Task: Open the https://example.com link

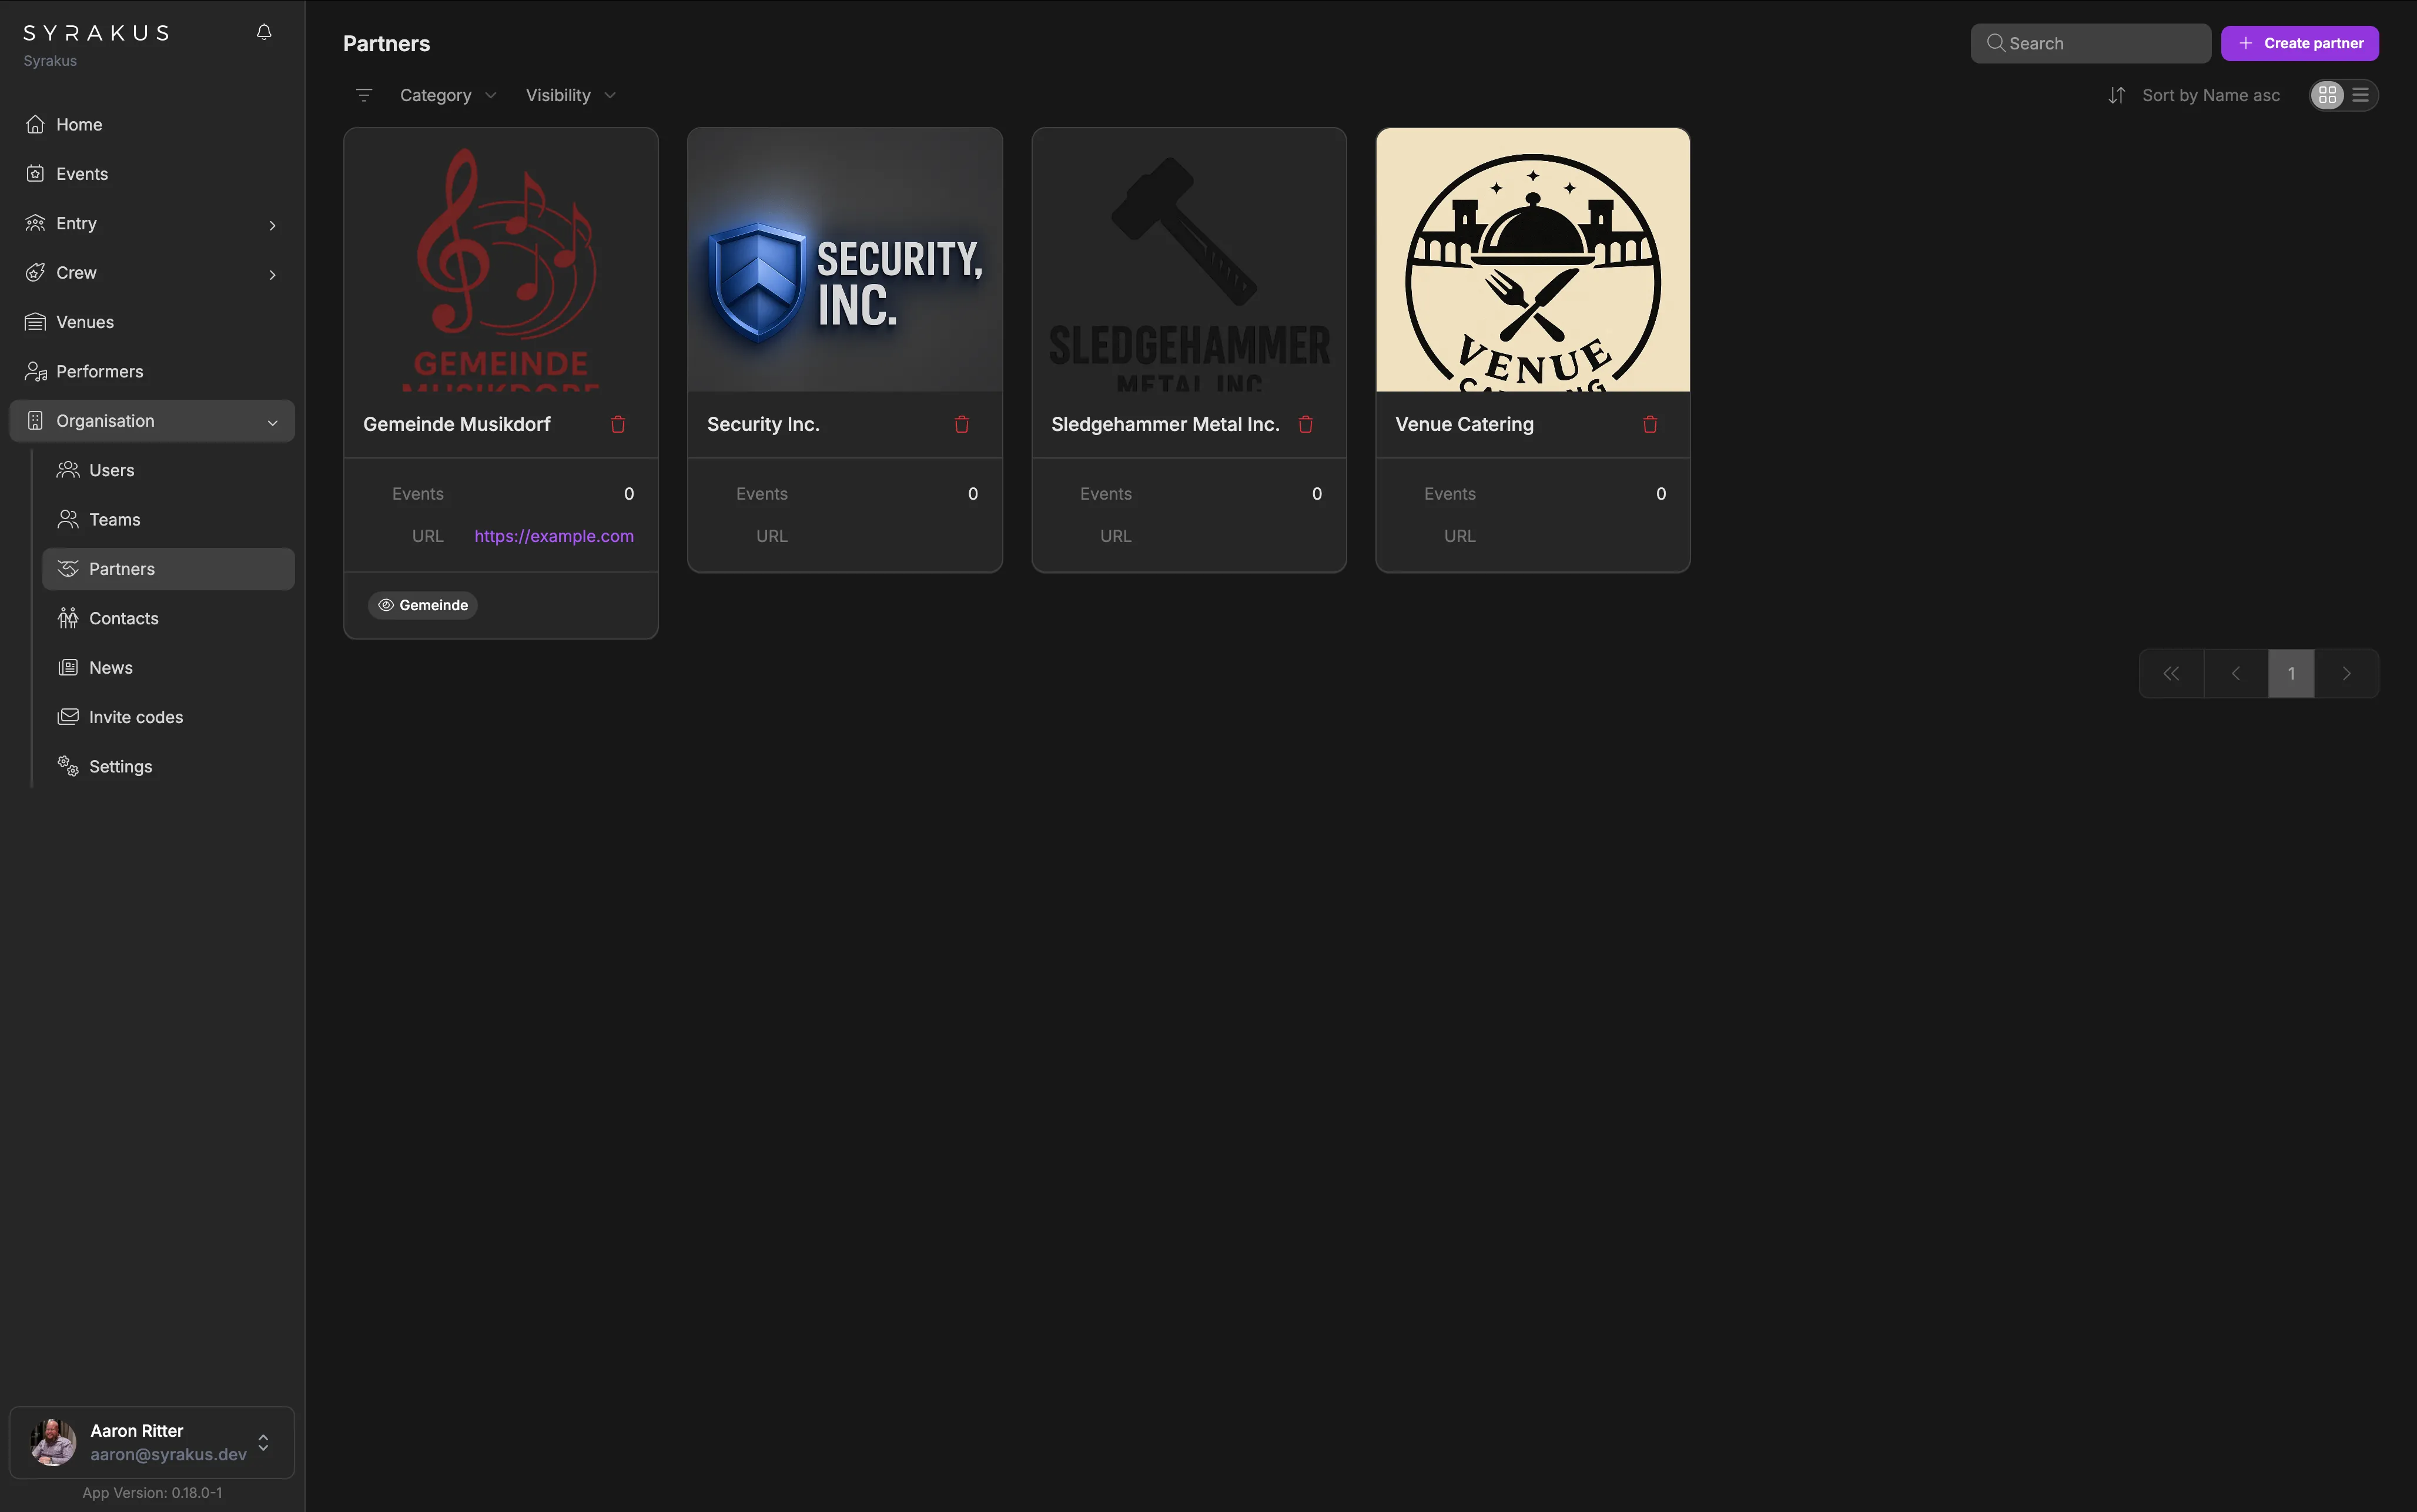Action: pos(554,536)
